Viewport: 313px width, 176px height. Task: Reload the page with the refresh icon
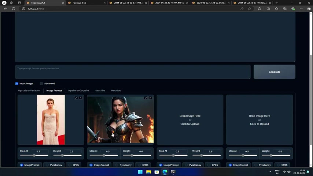[x=14, y=9]
